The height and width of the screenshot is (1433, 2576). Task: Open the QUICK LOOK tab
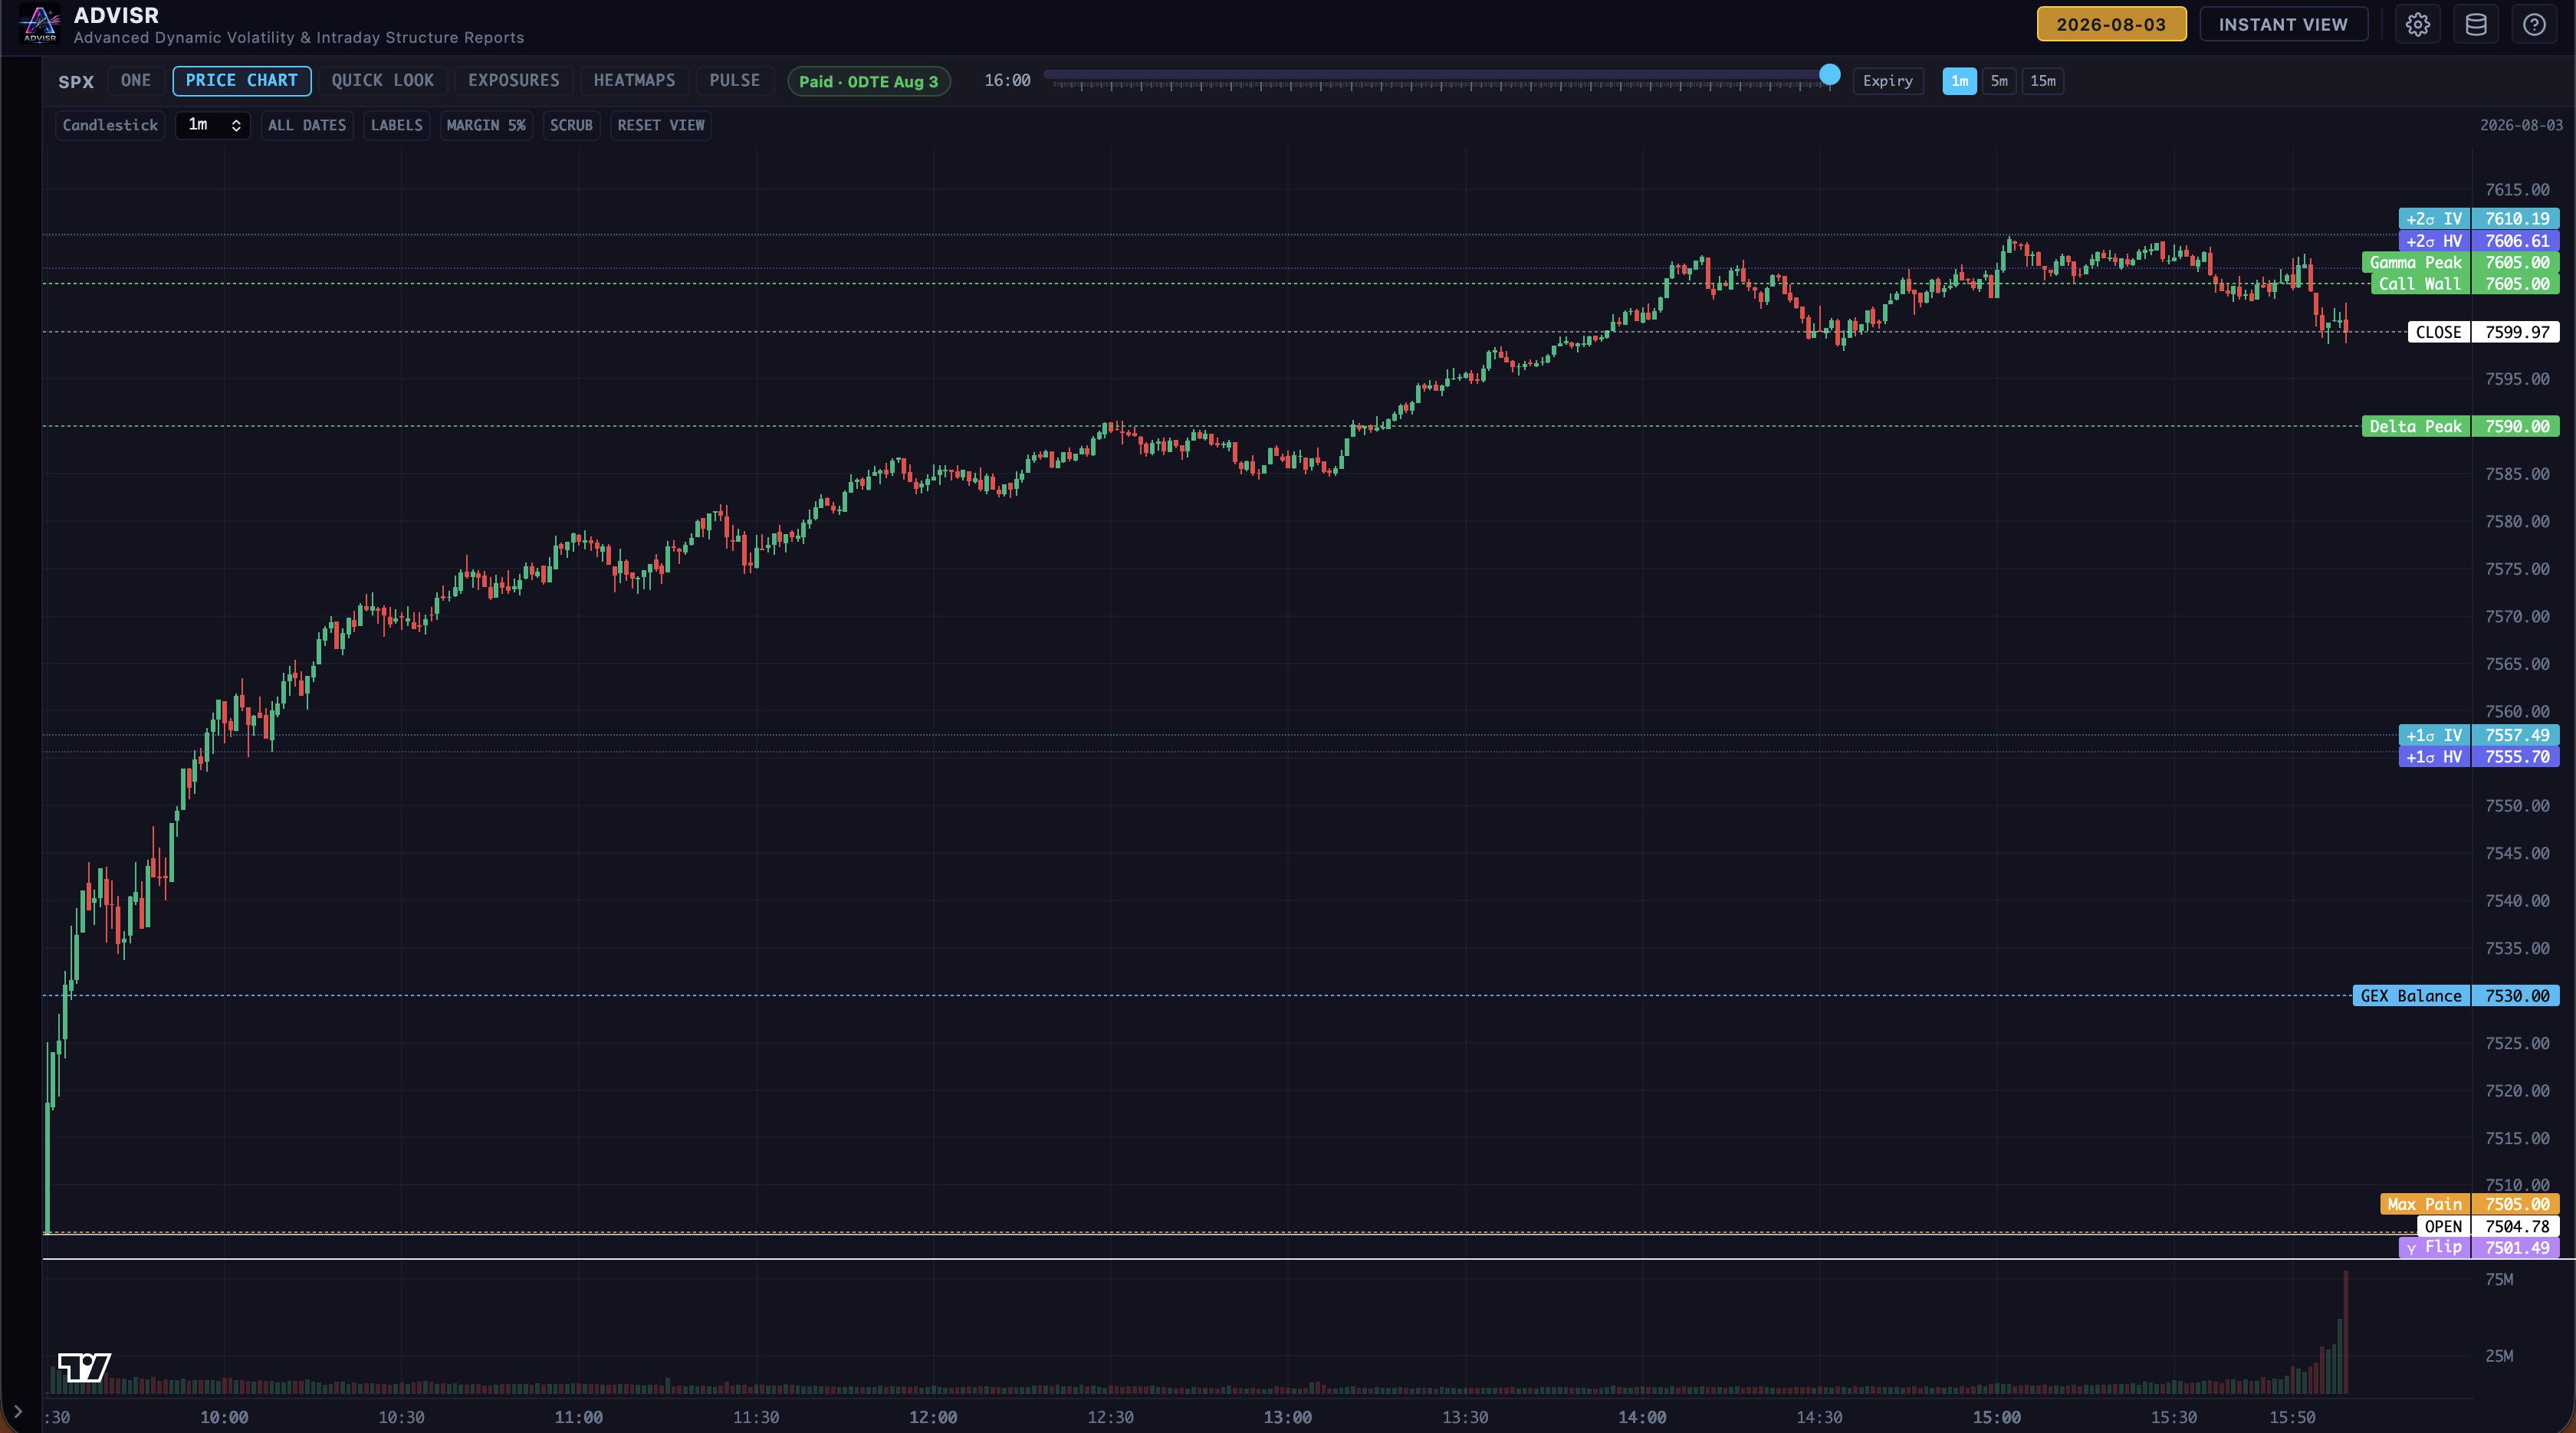[x=383, y=81]
